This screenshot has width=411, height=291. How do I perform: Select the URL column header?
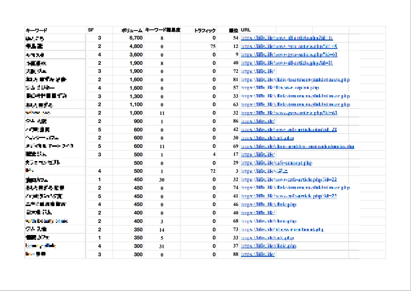[246, 30]
